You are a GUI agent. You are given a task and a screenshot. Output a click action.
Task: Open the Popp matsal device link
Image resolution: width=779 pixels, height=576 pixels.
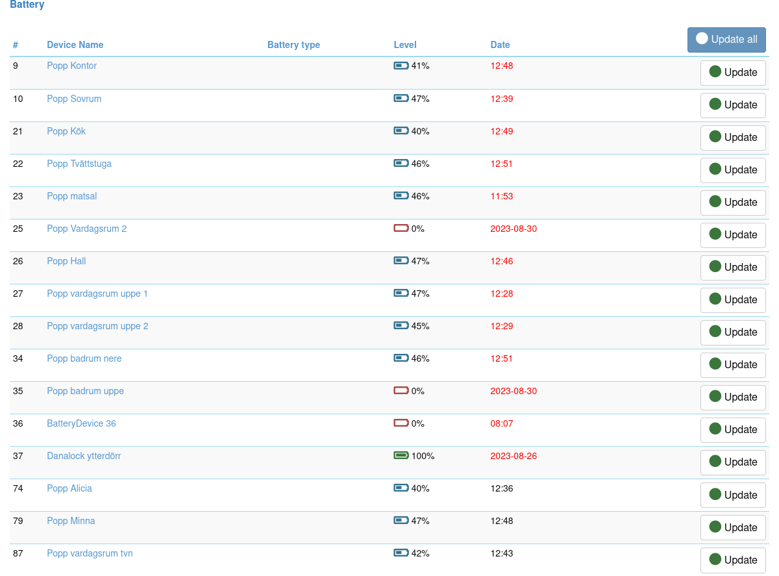[72, 196]
